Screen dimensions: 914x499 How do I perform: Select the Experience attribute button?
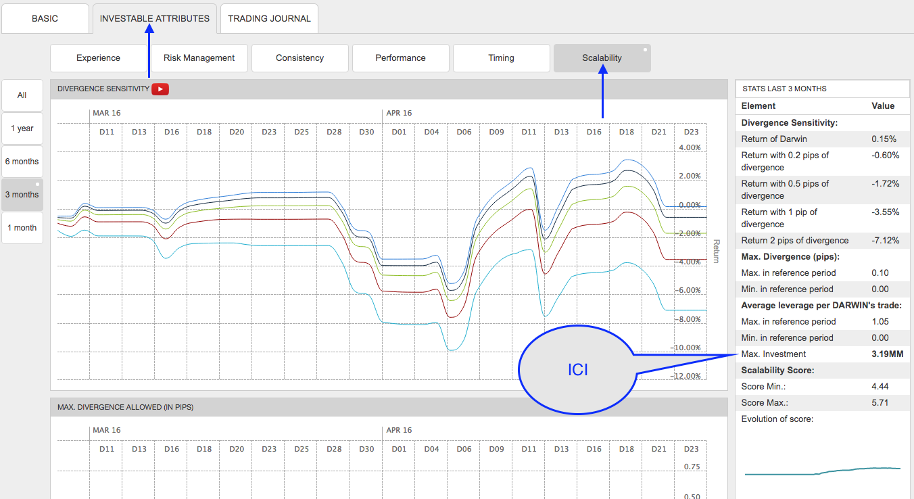tap(98, 58)
